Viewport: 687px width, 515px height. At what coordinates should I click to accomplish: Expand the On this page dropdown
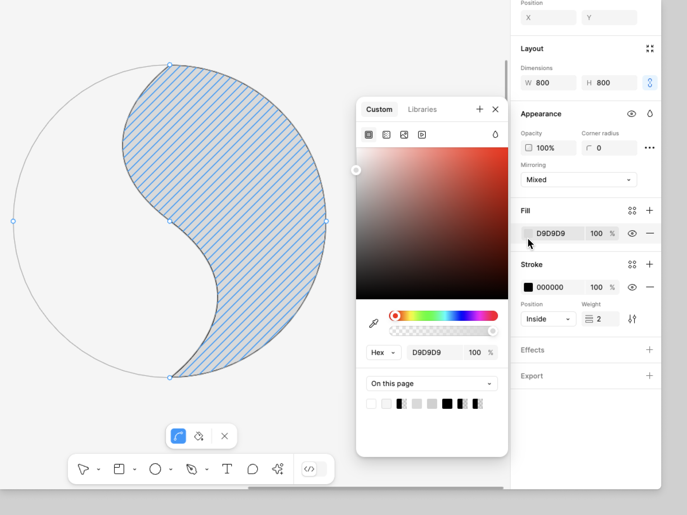(432, 383)
